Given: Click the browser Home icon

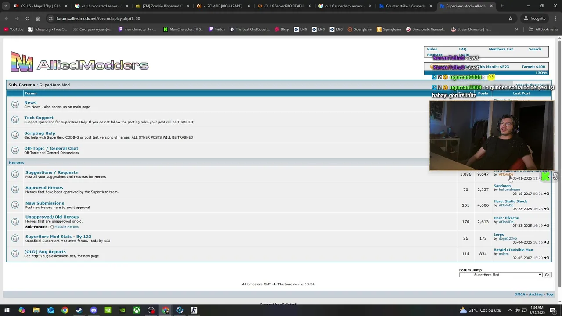Looking at the screenshot, I should pos(38,18).
